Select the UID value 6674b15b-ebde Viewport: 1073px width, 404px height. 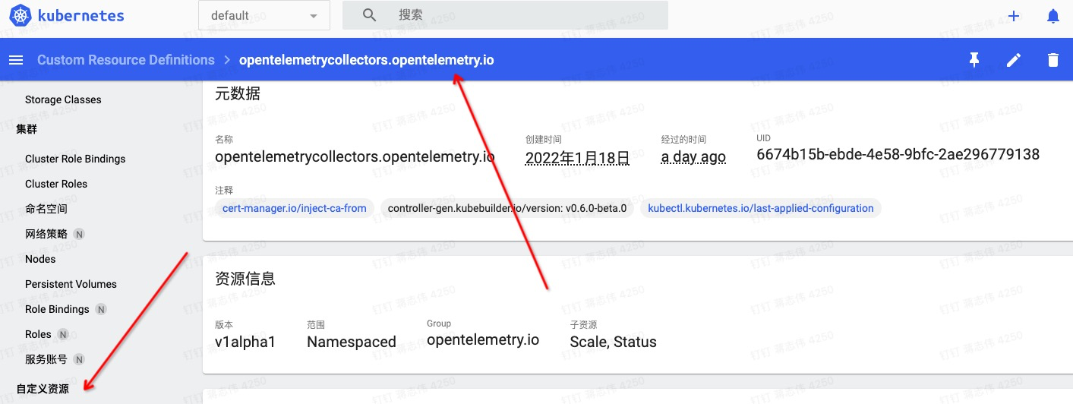898,155
